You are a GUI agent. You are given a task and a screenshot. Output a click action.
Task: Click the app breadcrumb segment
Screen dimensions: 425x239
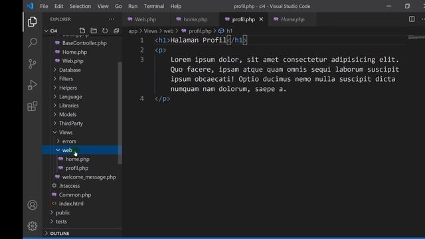(x=133, y=31)
